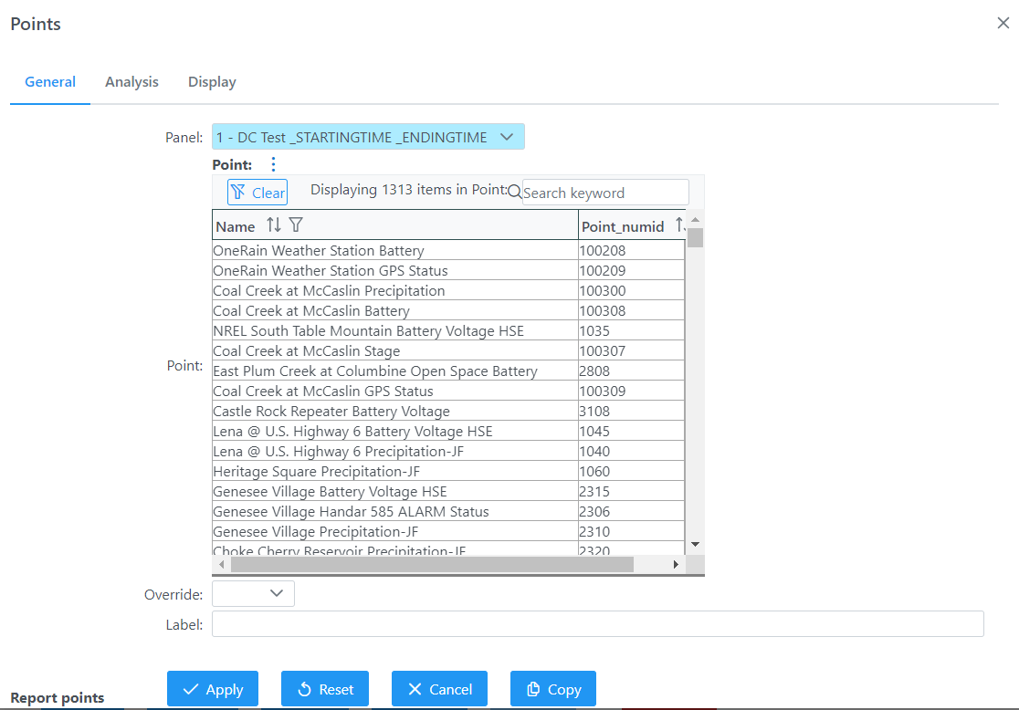Focus the Search keyword field

(604, 193)
